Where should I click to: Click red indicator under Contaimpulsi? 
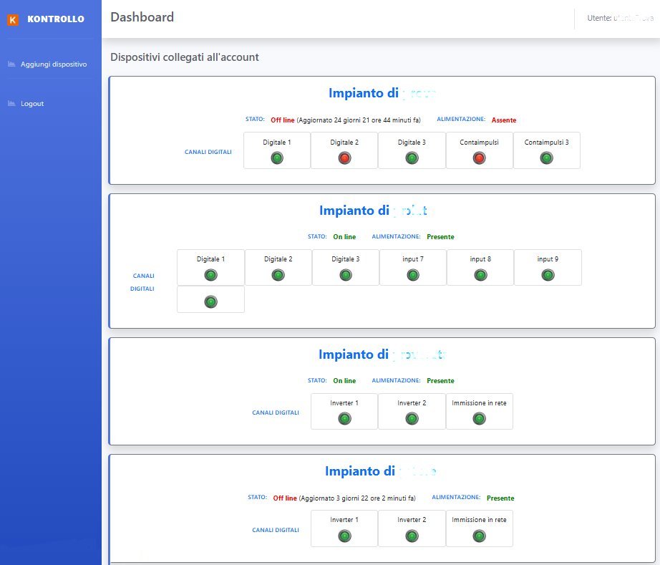coord(479,158)
